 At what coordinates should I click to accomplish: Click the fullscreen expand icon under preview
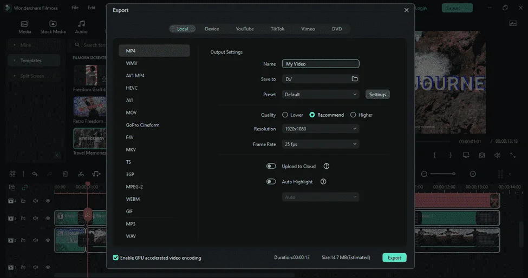click(513, 155)
